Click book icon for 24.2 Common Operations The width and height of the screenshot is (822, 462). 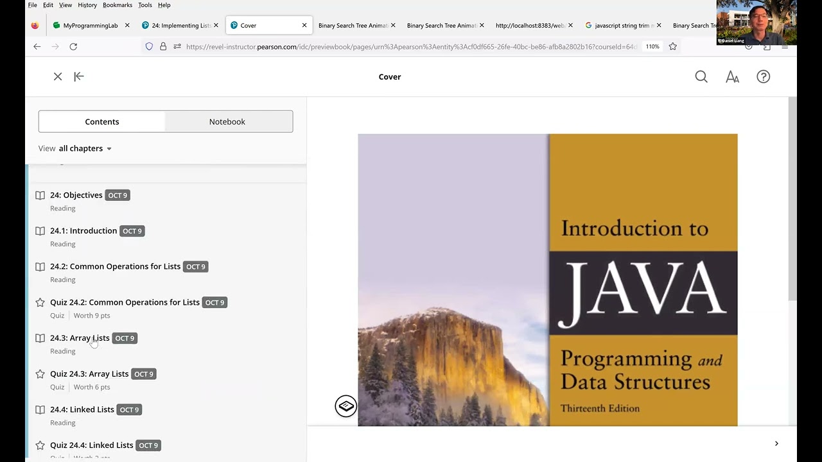[x=40, y=267]
